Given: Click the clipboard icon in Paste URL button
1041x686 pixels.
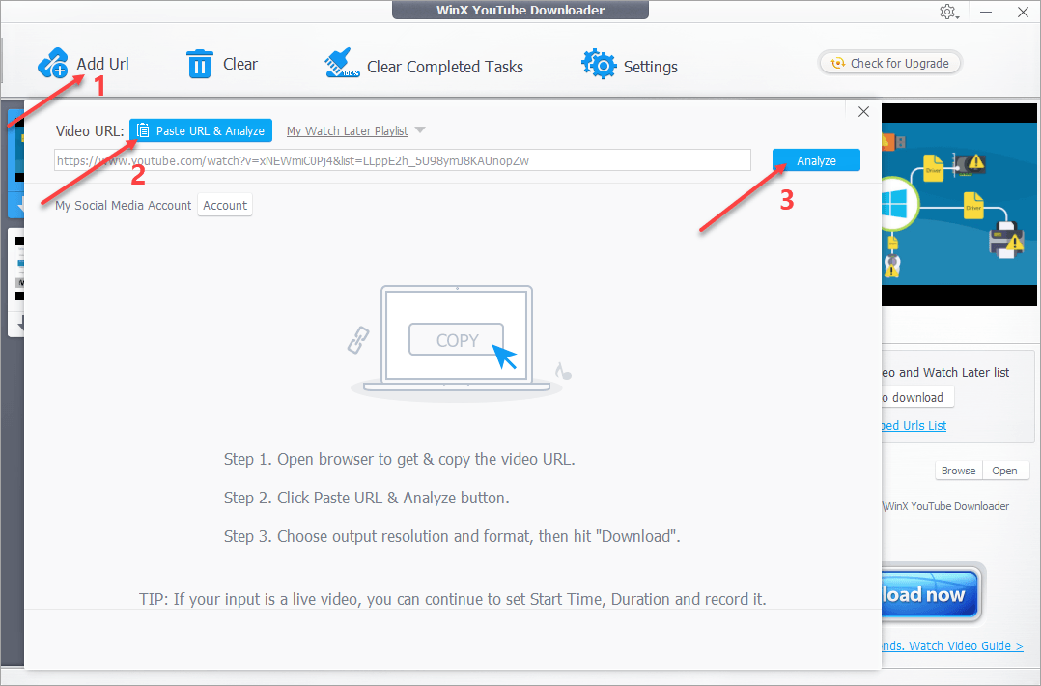Looking at the screenshot, I should tap(143, 130).
